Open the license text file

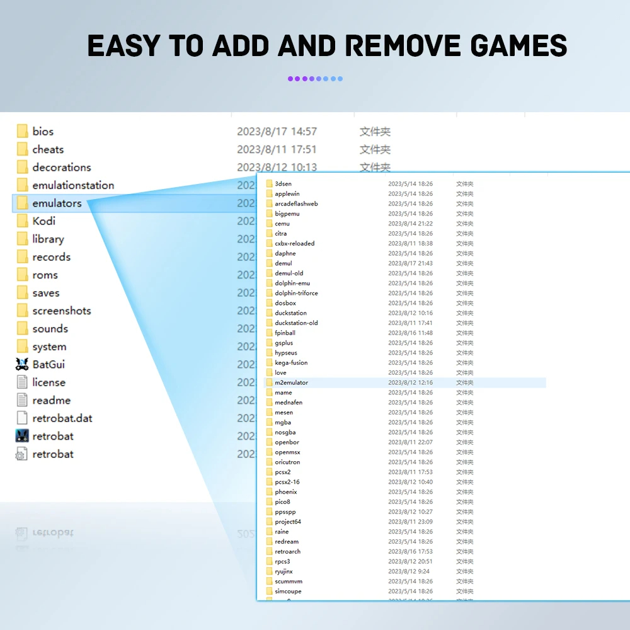(x=49, y=382)
